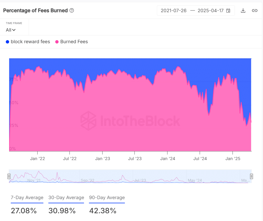263x221 pixels.
Task: Click the IntoTheBlock watermark logo
Action: (x=88, y=121)
